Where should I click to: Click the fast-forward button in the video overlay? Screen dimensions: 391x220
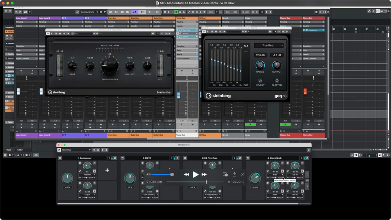(204, 174)
